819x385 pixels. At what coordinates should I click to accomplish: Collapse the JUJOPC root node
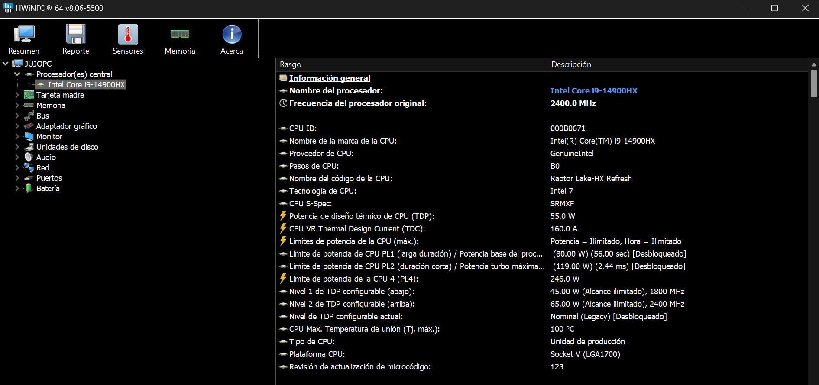6,64
